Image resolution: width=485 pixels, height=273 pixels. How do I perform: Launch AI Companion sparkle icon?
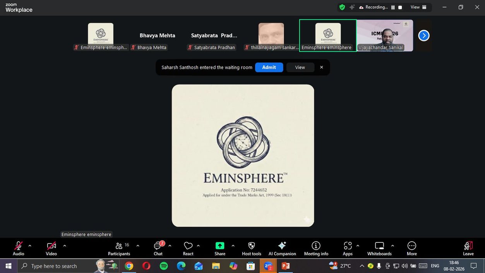point(282,248)
